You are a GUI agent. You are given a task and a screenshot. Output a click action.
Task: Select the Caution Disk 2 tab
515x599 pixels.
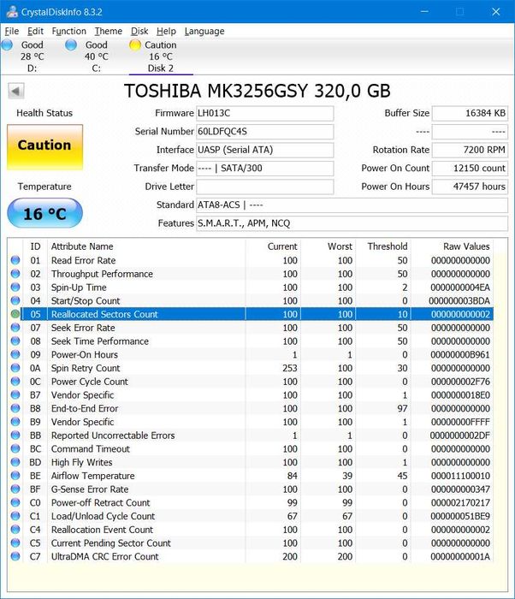click(x=161, y=56)
